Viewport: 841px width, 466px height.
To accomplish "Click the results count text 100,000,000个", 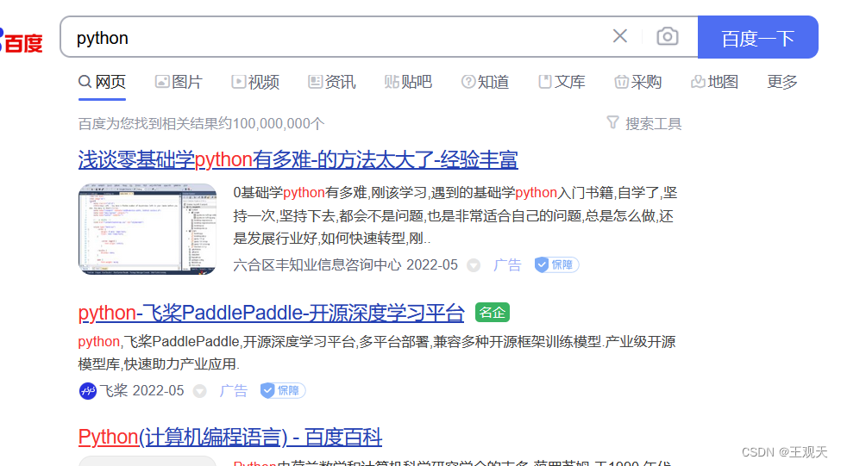I will click(279, 124).
